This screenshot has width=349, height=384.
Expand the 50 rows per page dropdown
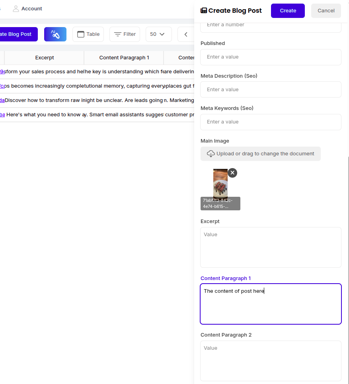pyautogui.click(x=158, y=34)
